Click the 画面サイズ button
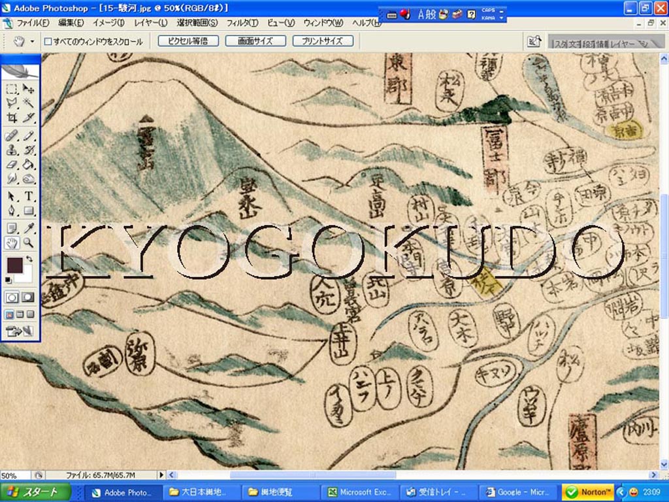Viewport: 669px width, 502px height. tap(255, 41)
